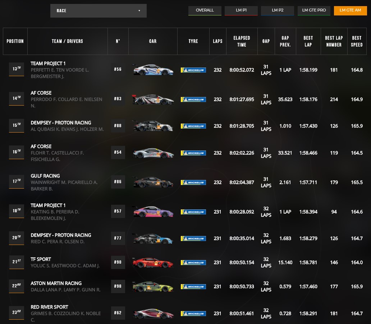This screenshot has width=371, height=324.
Task: Click the AF Corse #54 car image
Action: (x=153, y=153)
